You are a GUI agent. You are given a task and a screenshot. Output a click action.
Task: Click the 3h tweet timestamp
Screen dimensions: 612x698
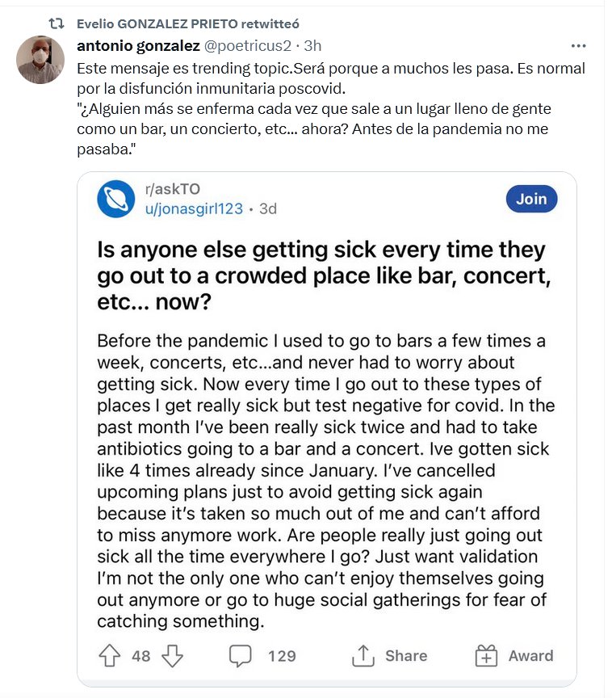click(x=312, y=46)
